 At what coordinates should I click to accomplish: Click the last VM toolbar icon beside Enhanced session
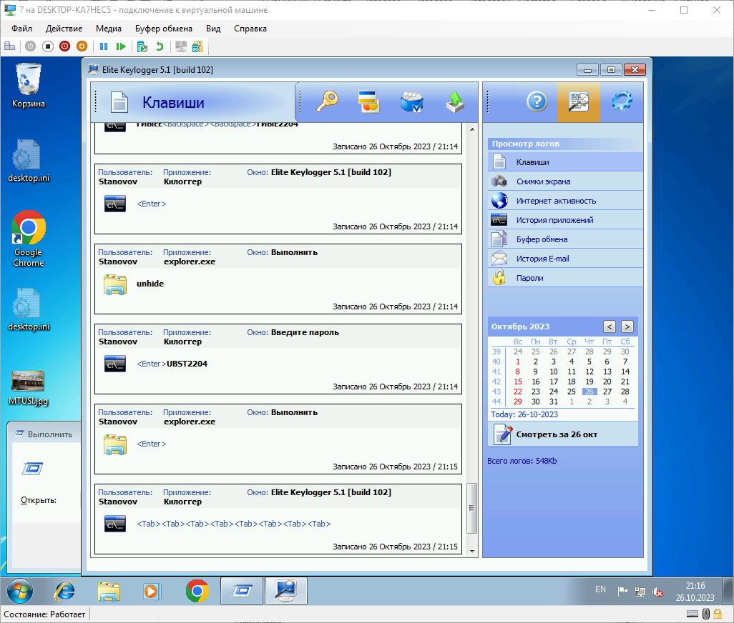(198, 46)
